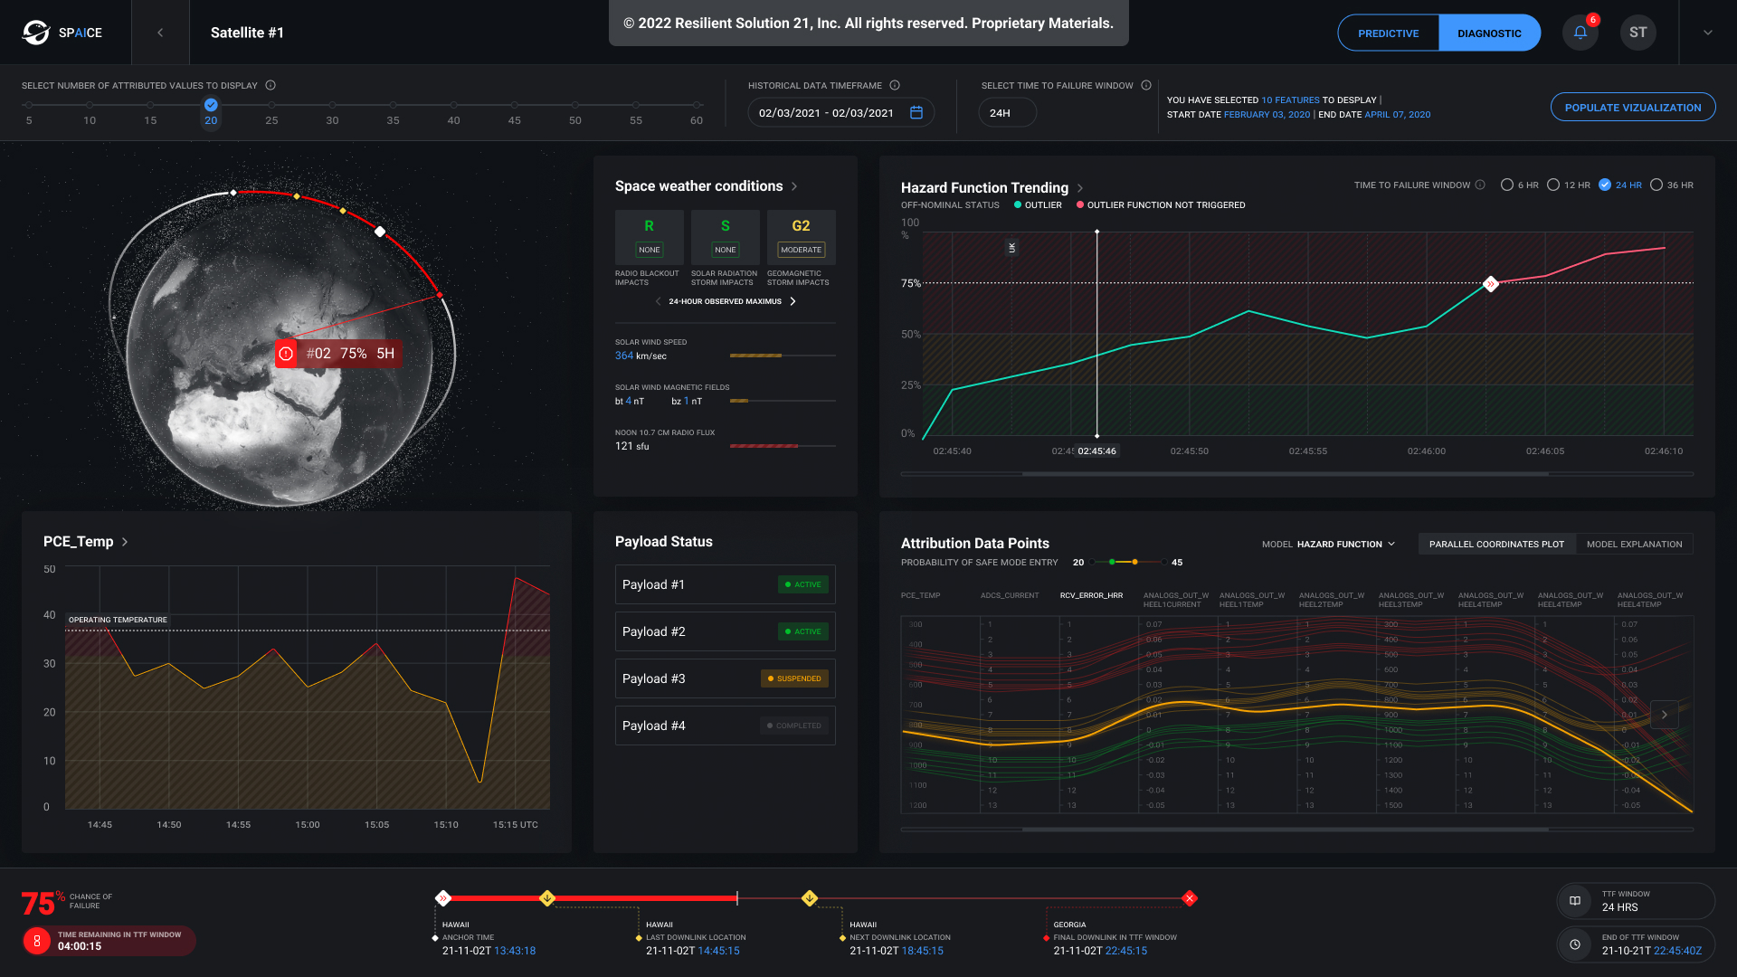Click the SPAICE logo icon
Image resolution: width=1737 pixels, height=977 pixels.
(x=36, y=33)
